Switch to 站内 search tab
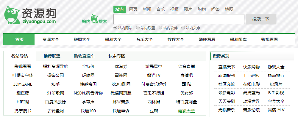 pos(120,9)
